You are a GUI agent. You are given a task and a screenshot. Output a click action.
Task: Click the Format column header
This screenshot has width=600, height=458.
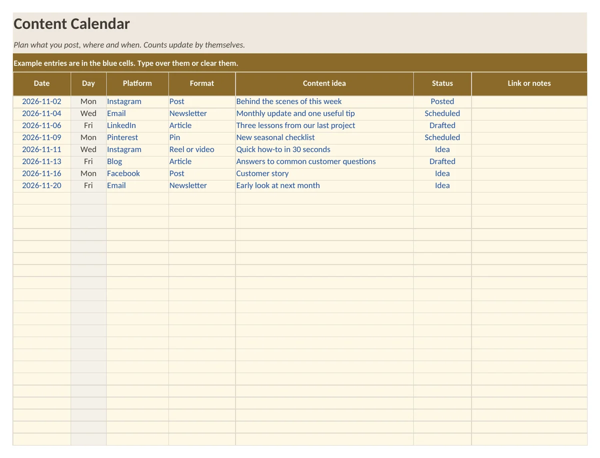click(x=202, y=83)
